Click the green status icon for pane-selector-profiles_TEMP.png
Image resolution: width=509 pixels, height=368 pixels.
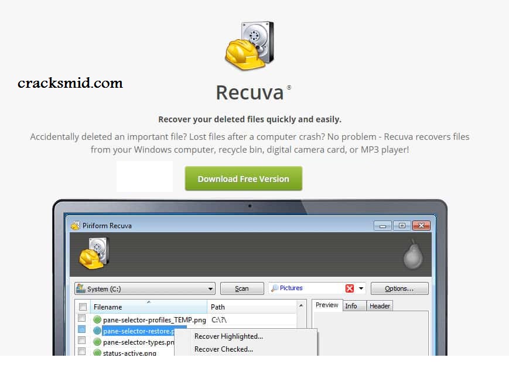pyautogui.click(x=97, y=319)
